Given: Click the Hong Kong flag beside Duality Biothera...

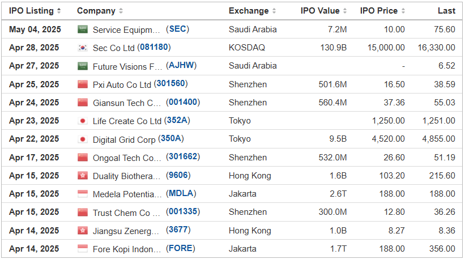Looking at the screenshot, I should tap(83, 176).
